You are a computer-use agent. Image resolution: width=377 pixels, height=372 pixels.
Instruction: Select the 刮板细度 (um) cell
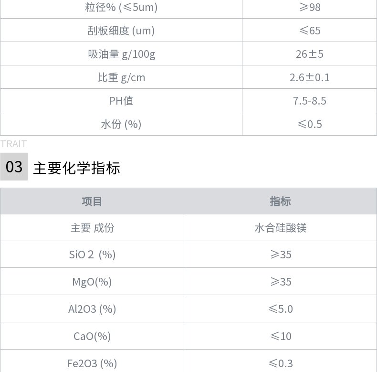pyautogui.click(x=121, y=30)
